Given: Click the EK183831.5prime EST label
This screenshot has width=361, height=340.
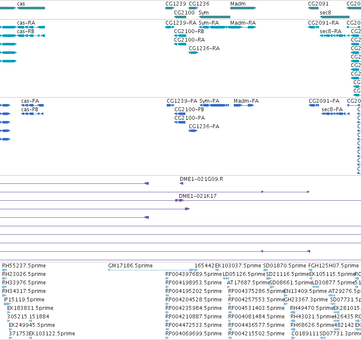Looking at the screenshot, I should 30,309.
